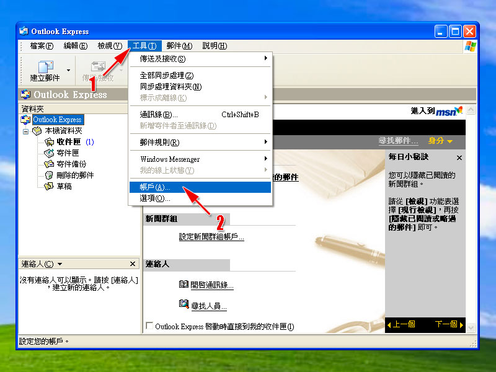
Task: Click the msn logo link
Action: point(449,112)
